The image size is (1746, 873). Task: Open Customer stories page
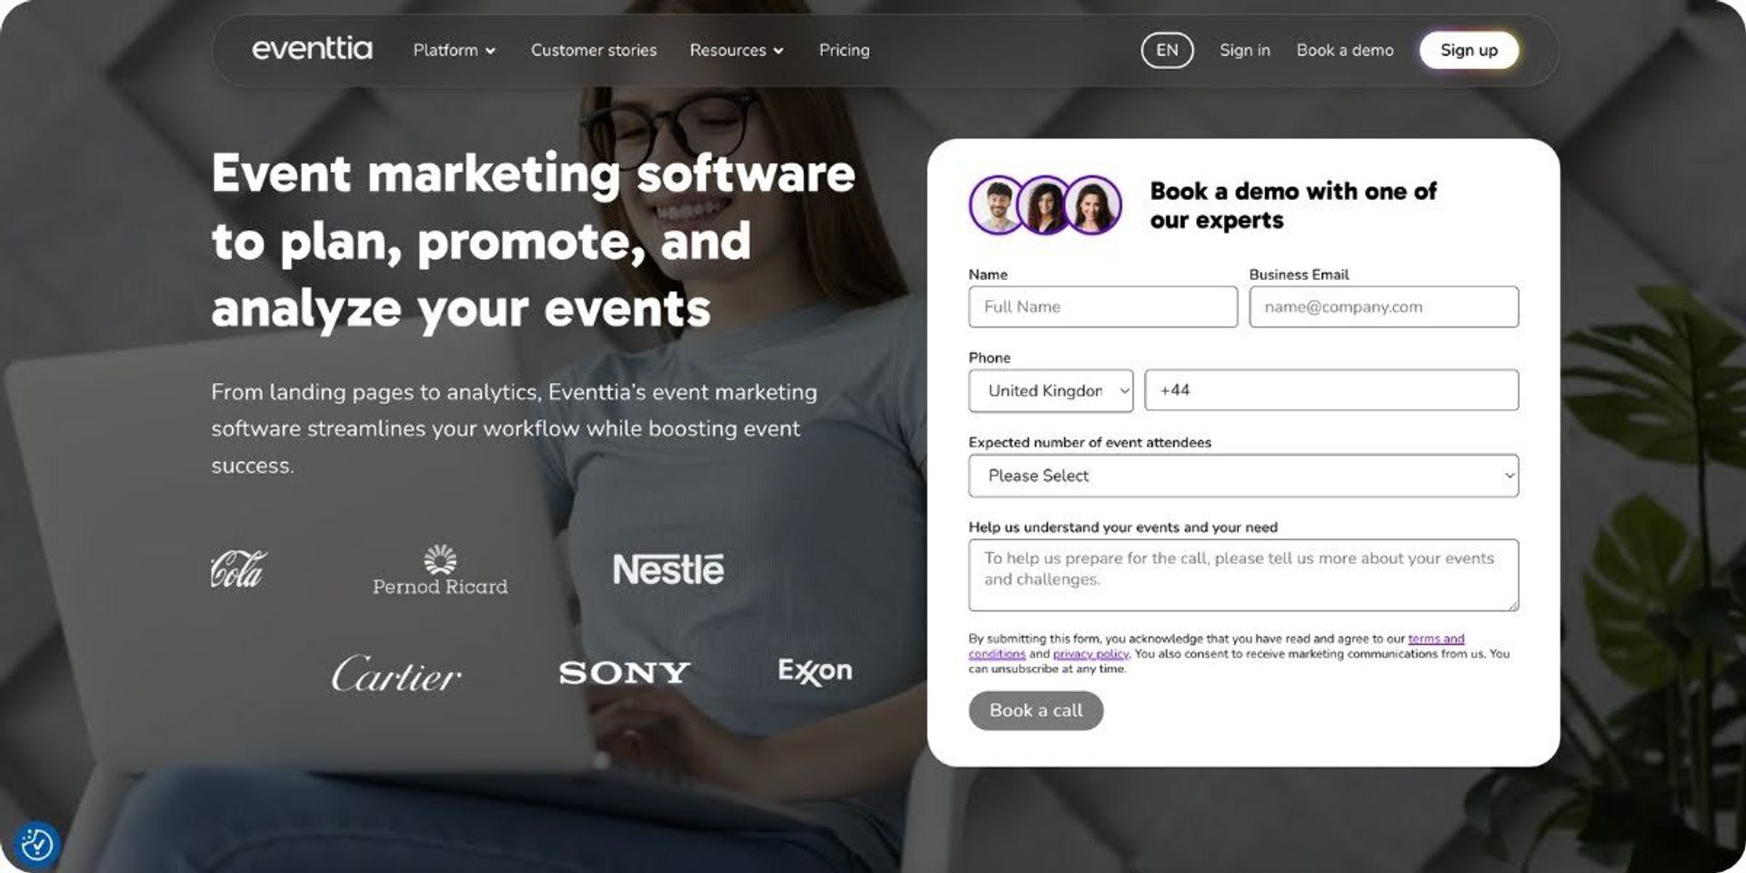pos(594,50)
